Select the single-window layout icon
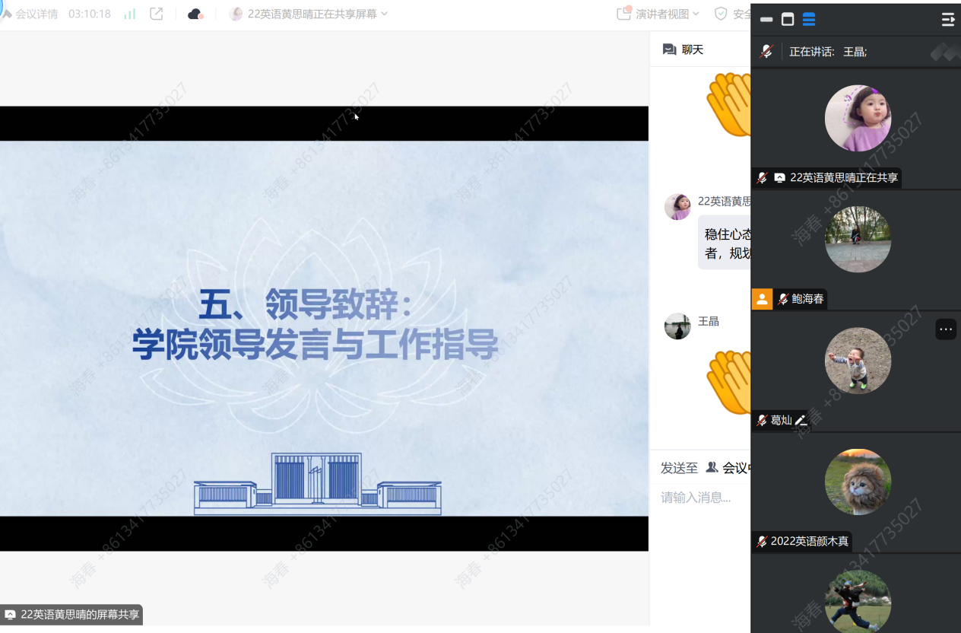Screen dimensions: 961x633 click(x=788, y=19)
